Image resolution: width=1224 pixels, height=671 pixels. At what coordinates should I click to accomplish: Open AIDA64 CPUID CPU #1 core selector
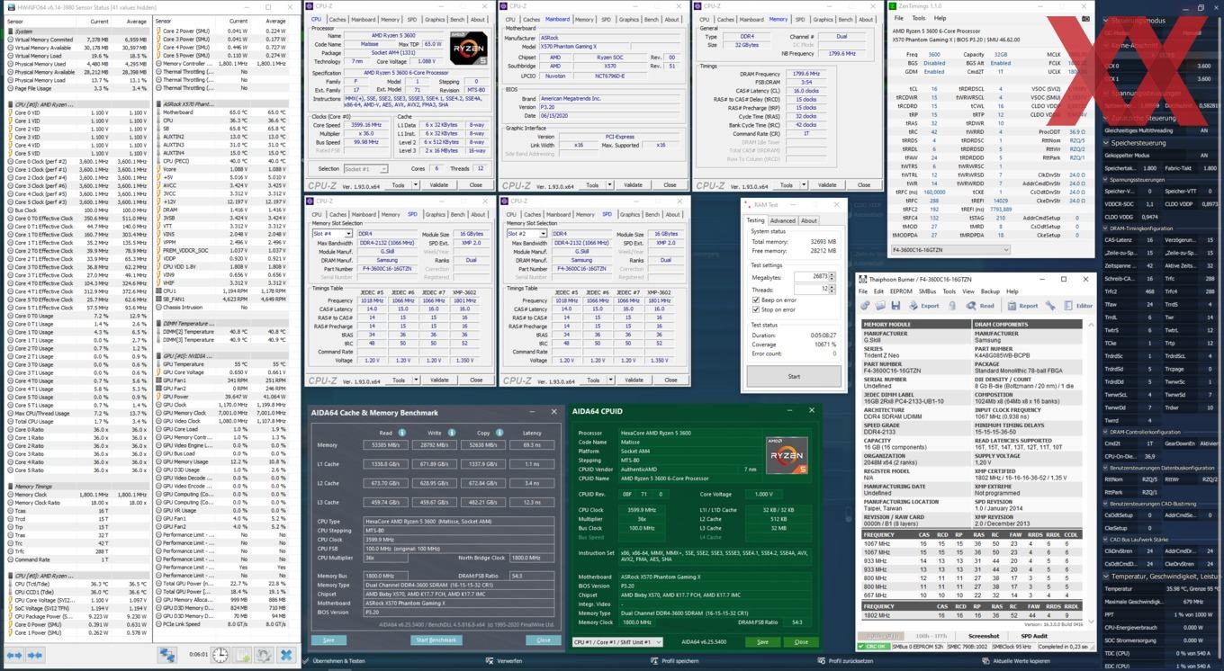617,641
